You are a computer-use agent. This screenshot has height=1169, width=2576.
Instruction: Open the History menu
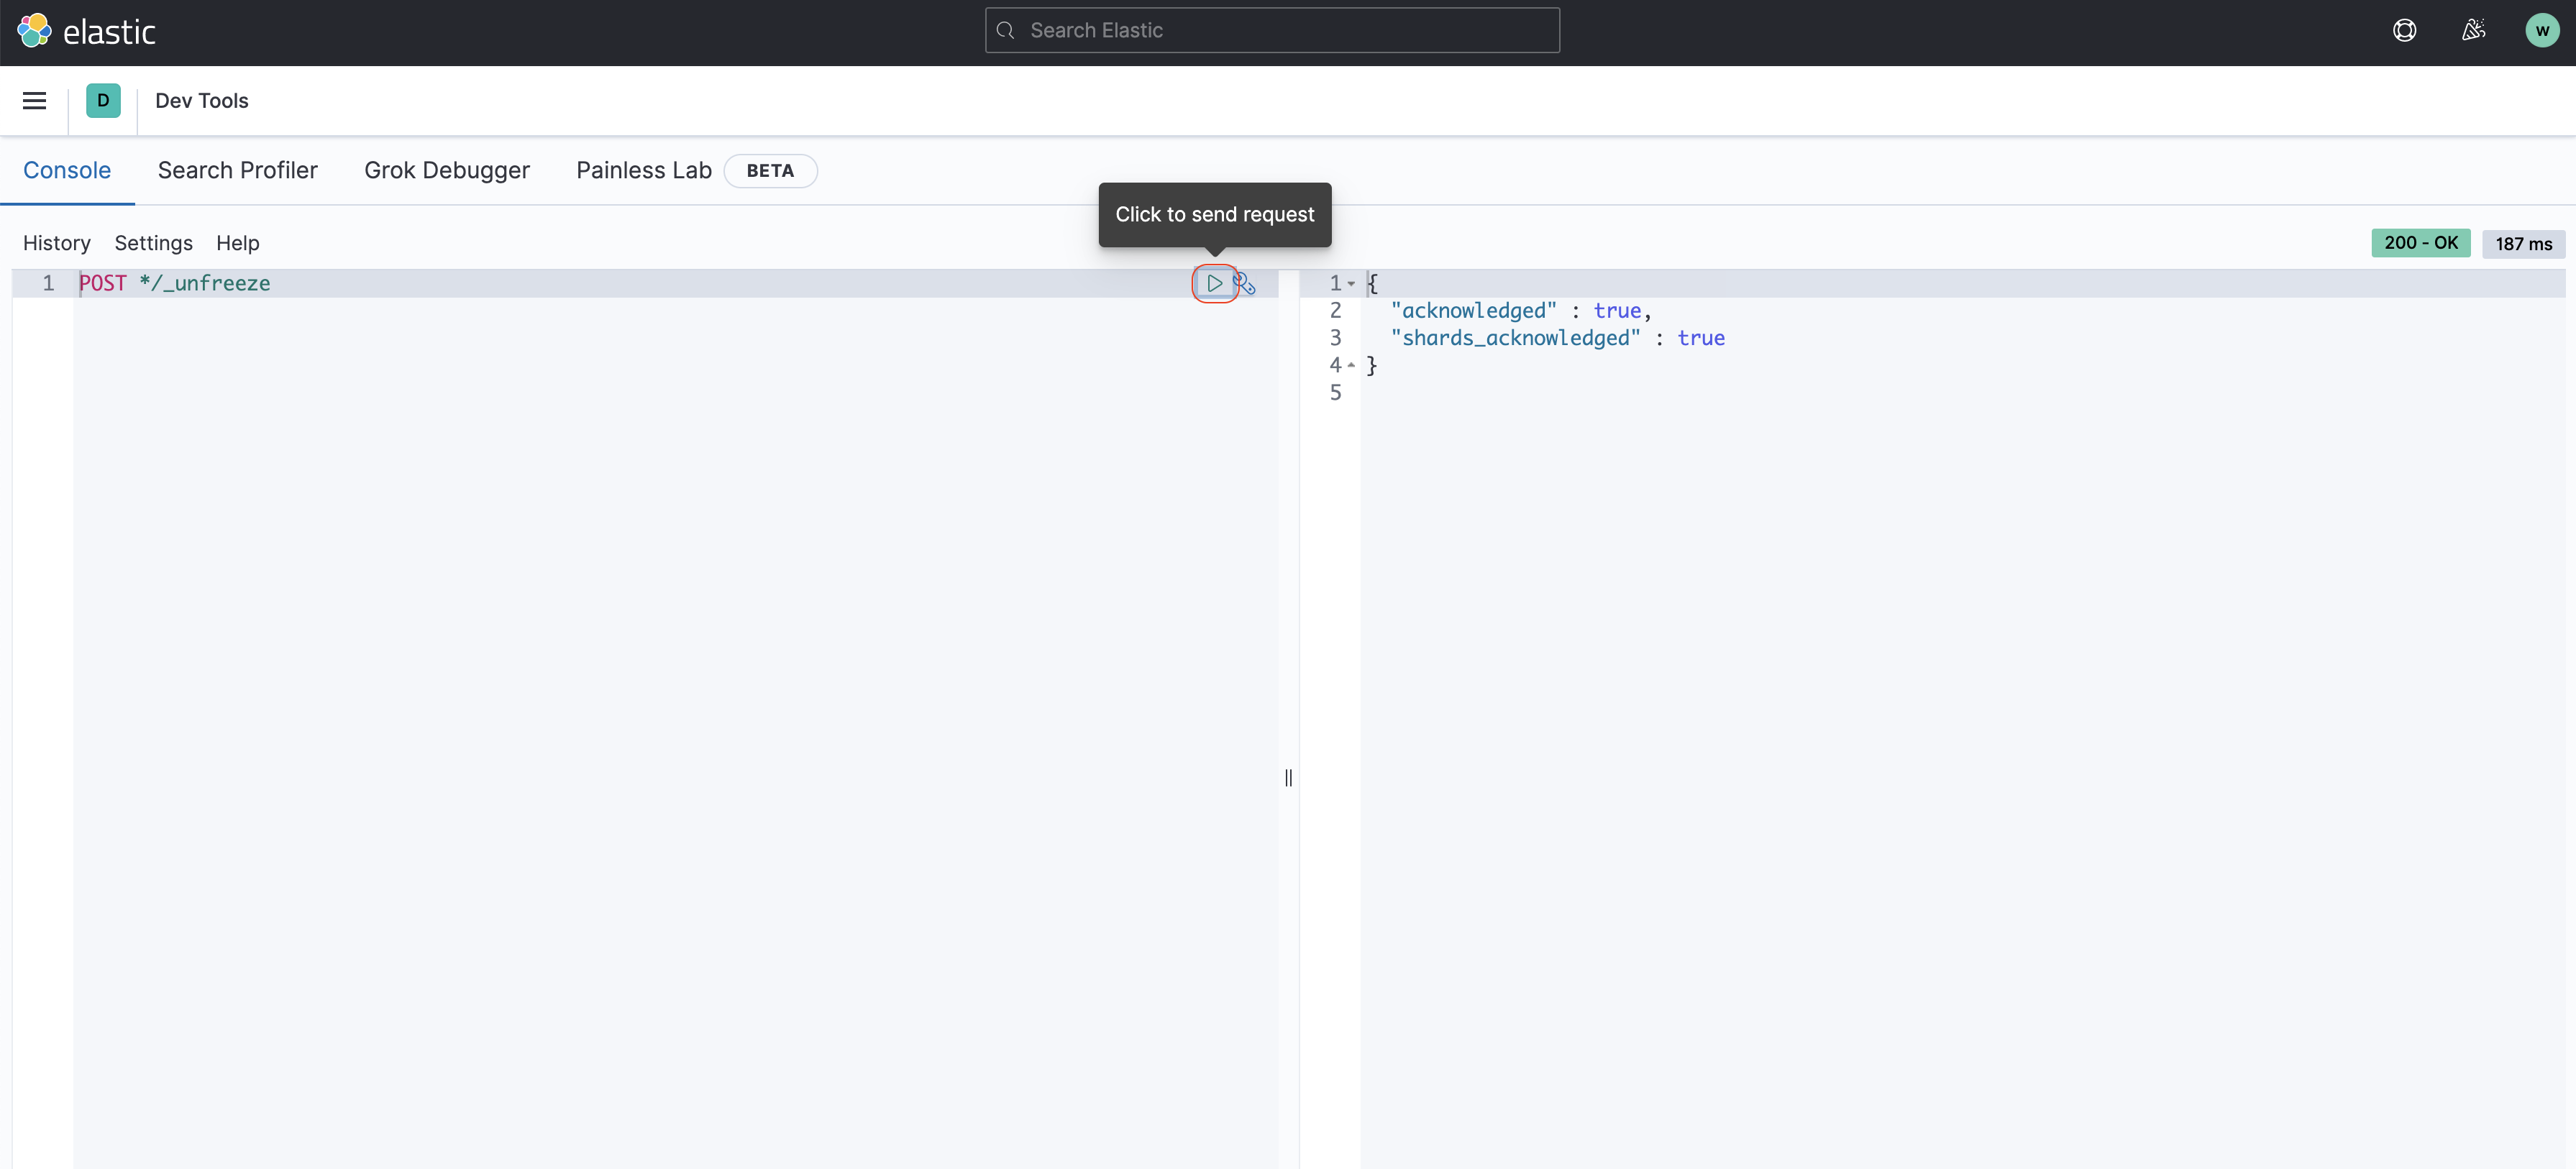click(x=57, y=243)
